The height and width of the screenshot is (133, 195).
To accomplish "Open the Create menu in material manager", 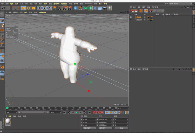I will [10, 116].
